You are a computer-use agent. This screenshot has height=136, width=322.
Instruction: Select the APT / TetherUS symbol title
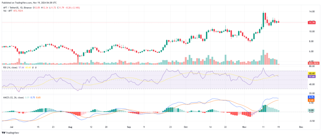tap(11, 7)
